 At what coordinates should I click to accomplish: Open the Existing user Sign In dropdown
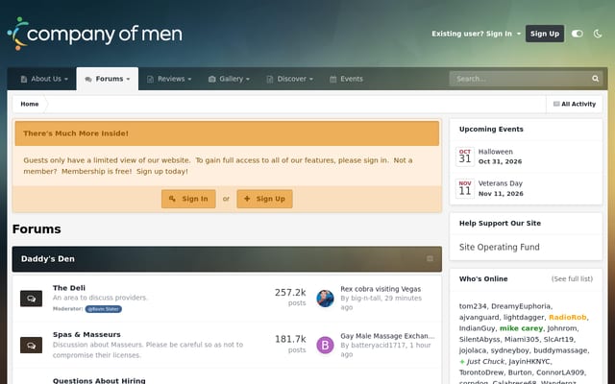[x=477, y=34]
